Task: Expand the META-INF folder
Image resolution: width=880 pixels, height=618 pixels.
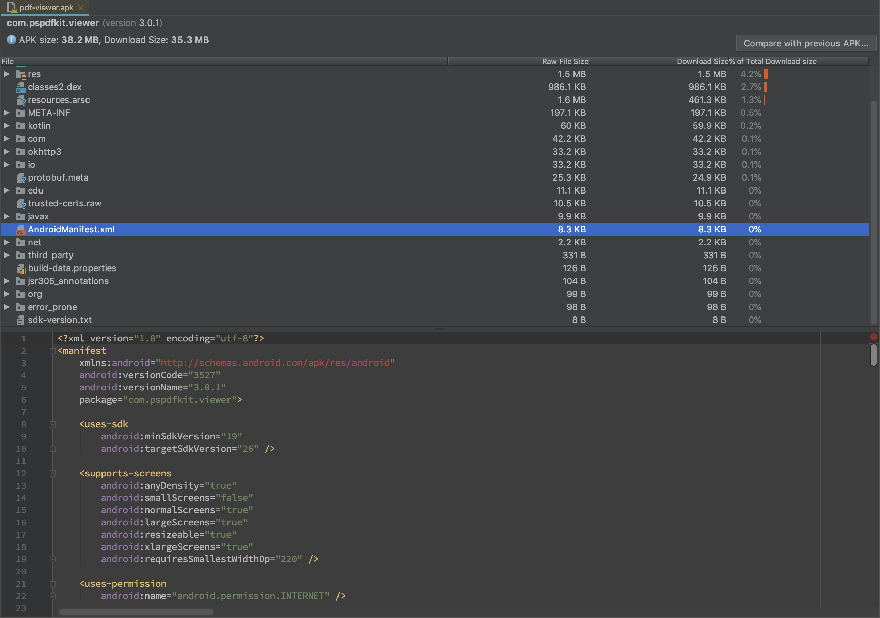Action: [x=6, y=113]
